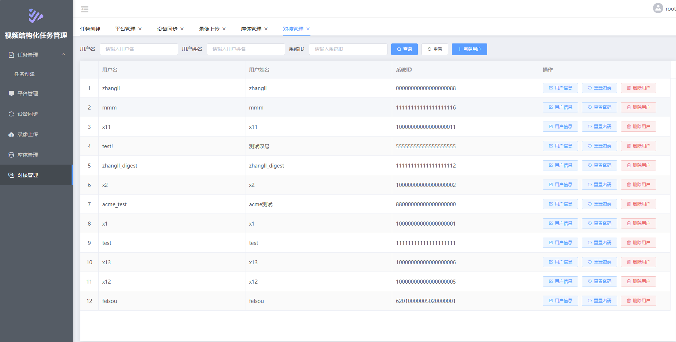Select system ID 62010000005020000001
Image resolution: width=676 pixels, height=342 pixels.
coord(426,301)
